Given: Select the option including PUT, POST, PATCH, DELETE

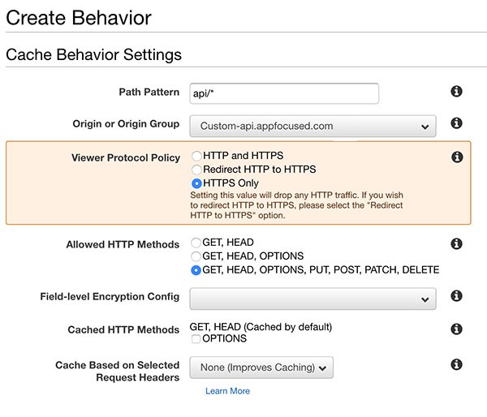Looking at the screenshot, I should (196, 270).
